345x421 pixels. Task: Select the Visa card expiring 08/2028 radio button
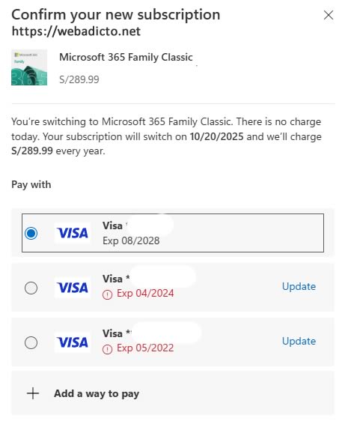point(31,233)
